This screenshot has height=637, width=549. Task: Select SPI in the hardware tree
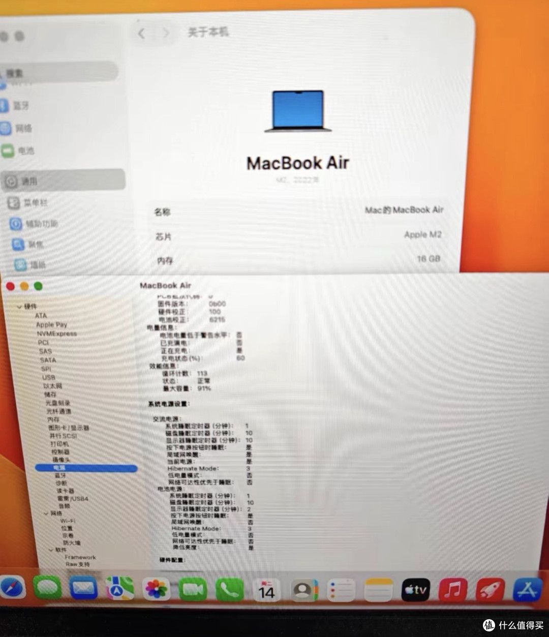(x=46, y=369)
